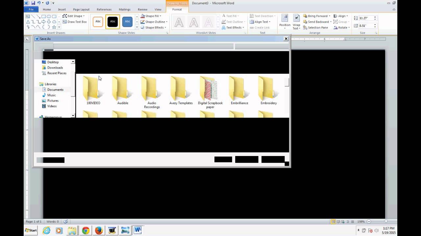
Task: Open the Edit Shape dropdown
Action: pos(74,16)
